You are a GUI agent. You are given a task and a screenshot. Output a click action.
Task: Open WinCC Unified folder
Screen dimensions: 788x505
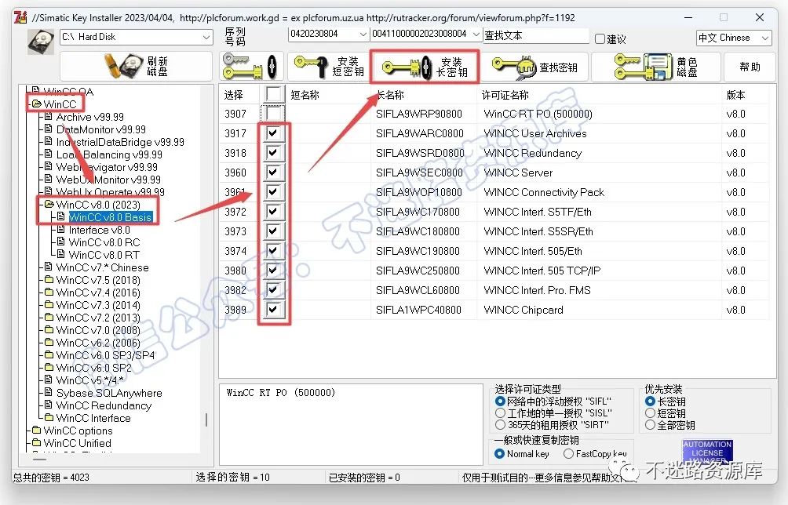coord(77,443)
